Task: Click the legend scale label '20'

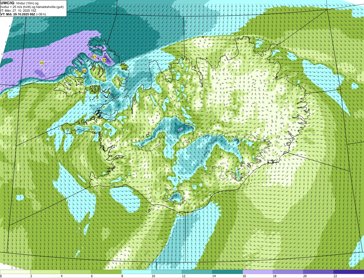Action: click(305, 276)
